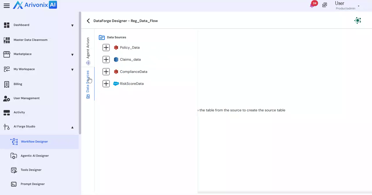Screen dimensions: 372x195
Task: Open the Billing page
Action: 18,84
